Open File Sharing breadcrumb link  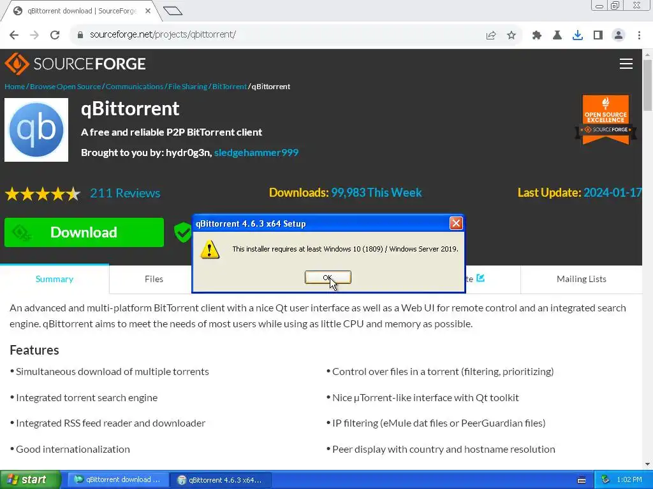pyautogui.click(x=188, y=87)
